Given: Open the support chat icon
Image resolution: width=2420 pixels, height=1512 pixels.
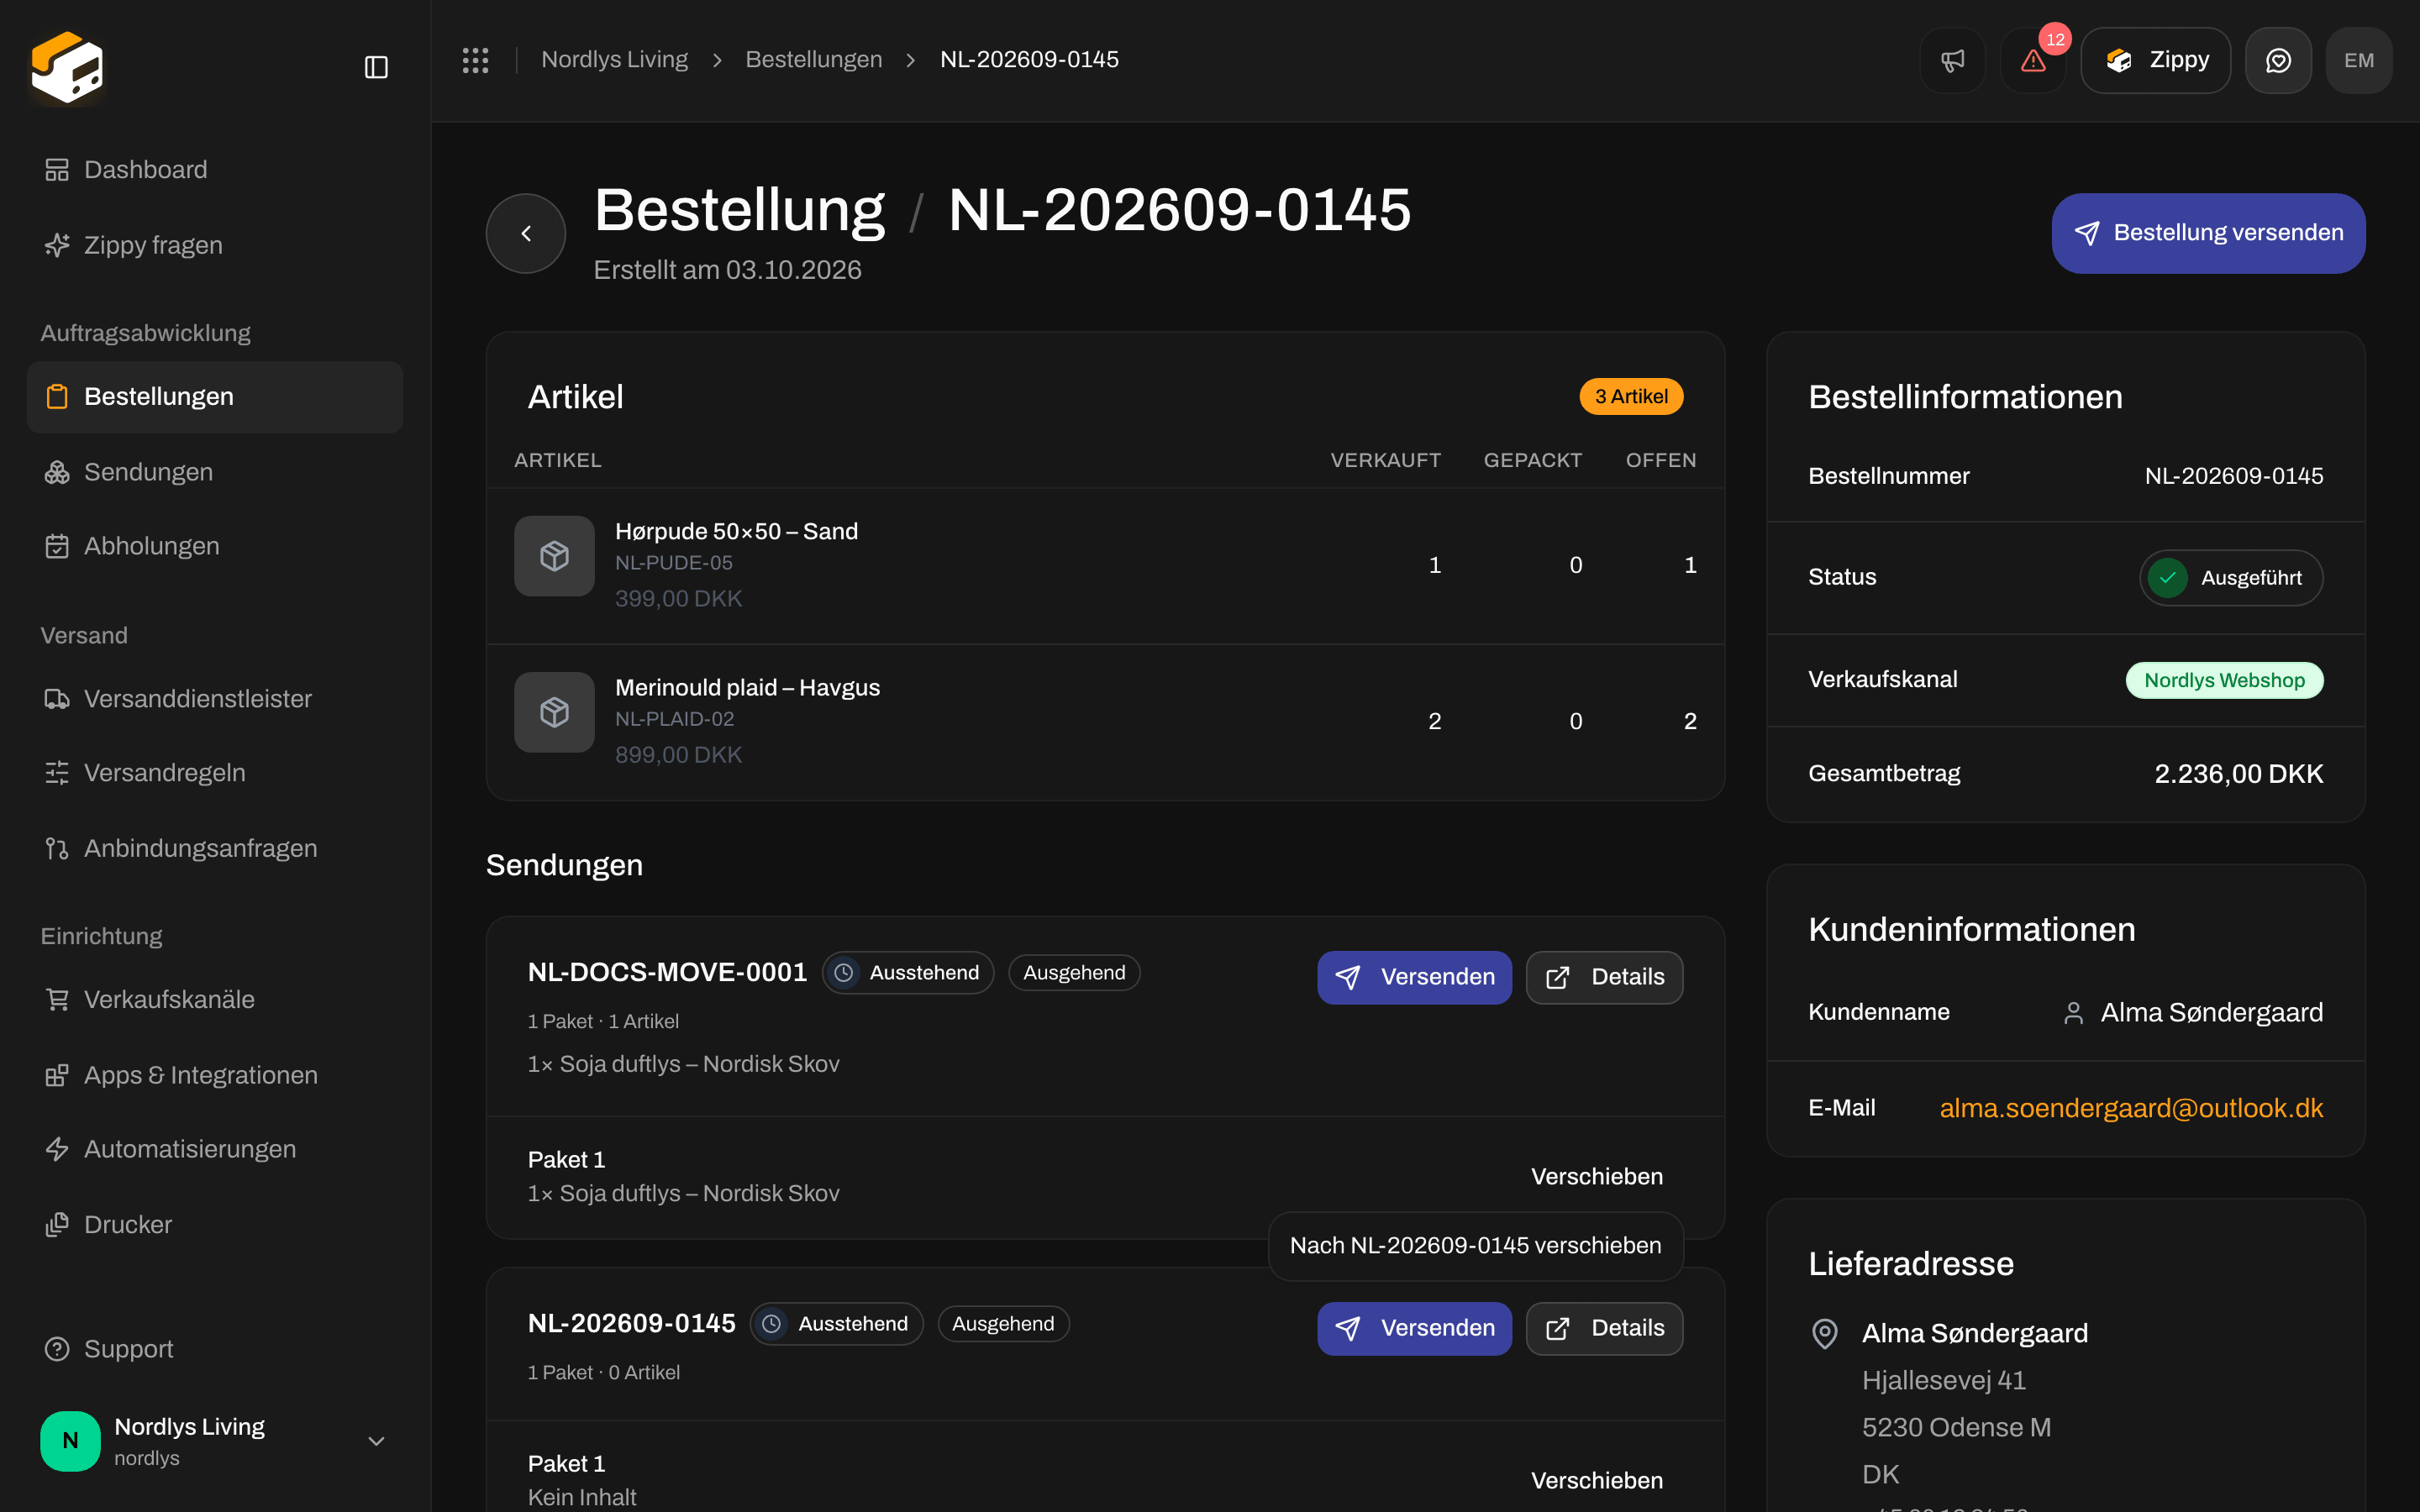Looking at the screenshot, I should [2278, 60].
